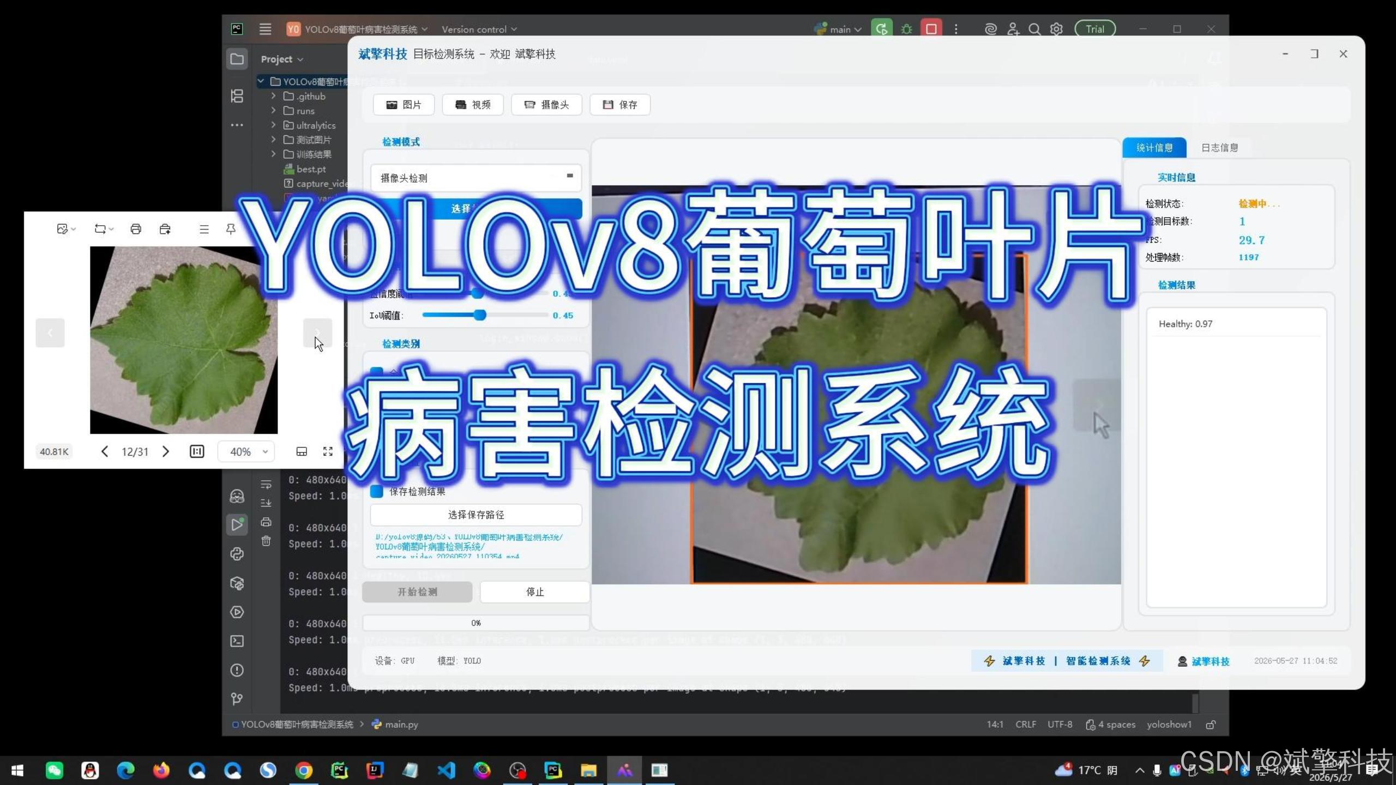
Task: Click the PyCharm debug bug icon
Action: pos(906,29)
